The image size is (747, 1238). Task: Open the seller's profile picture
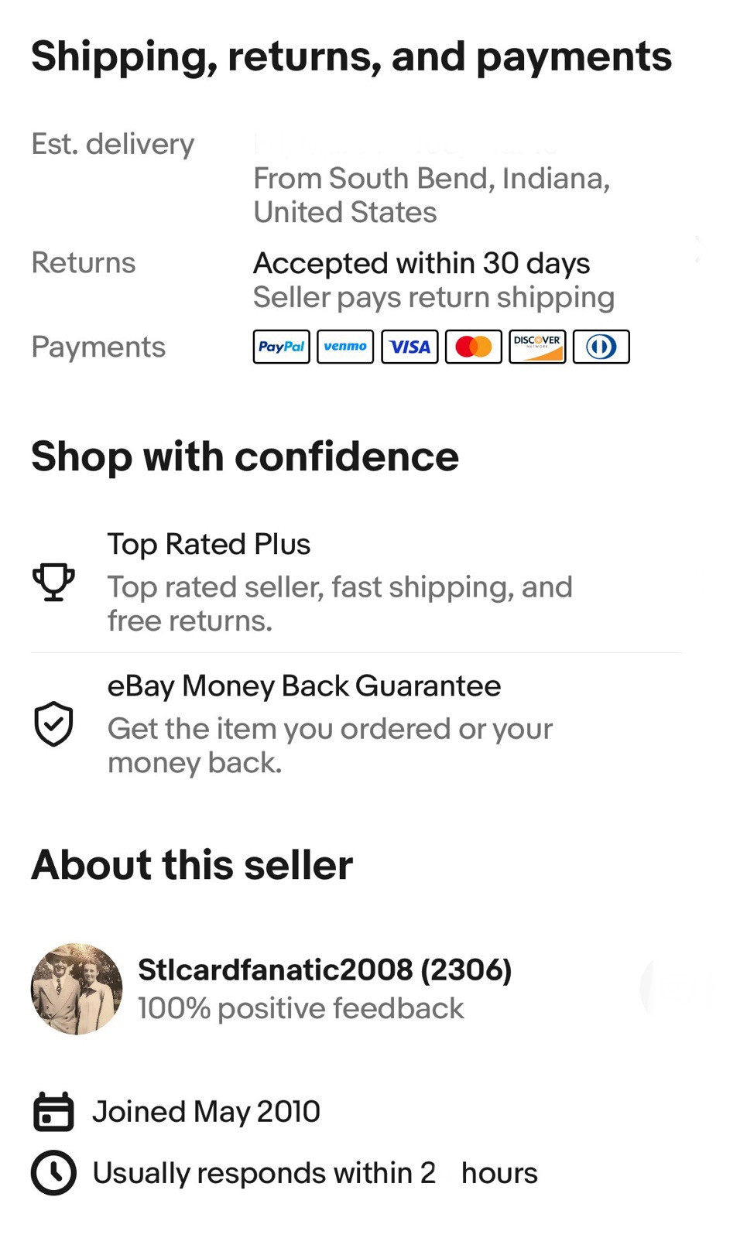[x=77, y=989]
